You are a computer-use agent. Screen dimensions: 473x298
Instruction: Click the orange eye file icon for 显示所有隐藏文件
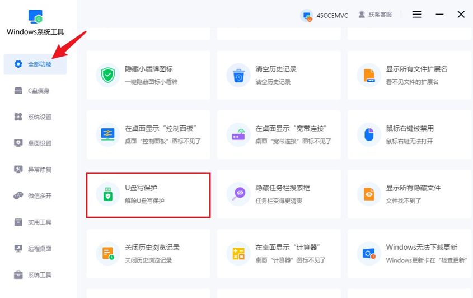369,194
